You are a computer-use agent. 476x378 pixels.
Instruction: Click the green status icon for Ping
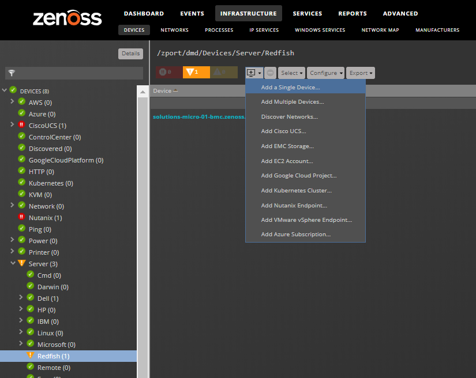click(21, 228)
